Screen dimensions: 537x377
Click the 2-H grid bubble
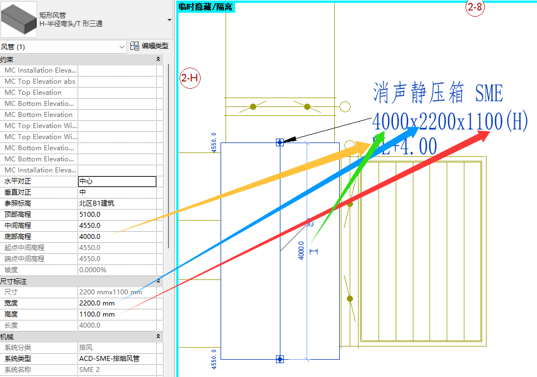190,79
